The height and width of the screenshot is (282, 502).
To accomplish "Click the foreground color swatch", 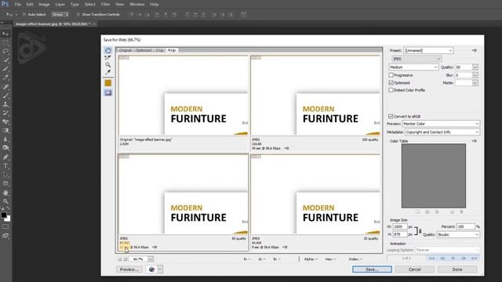I will 3,215.
